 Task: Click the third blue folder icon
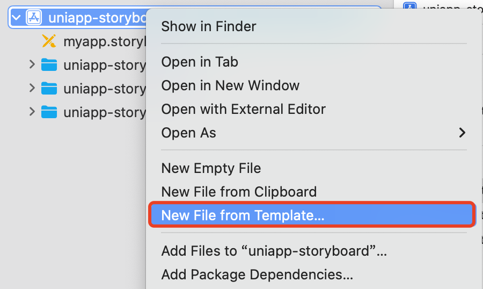coord(49,112)
